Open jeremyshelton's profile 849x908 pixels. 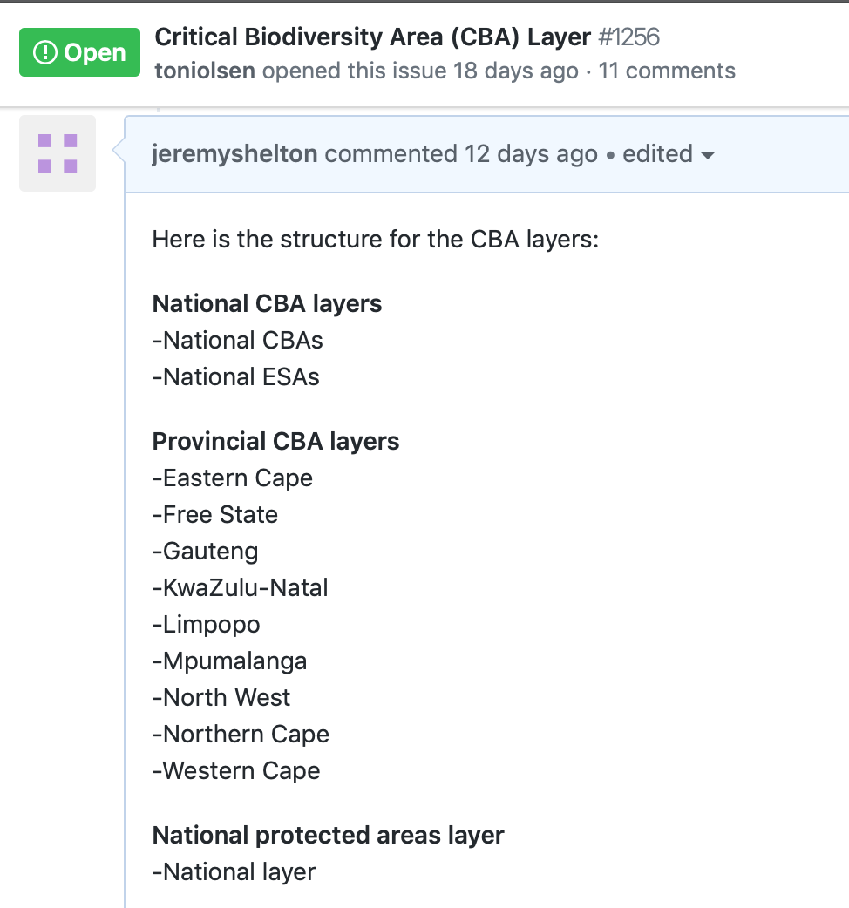[x=233, y=153]
